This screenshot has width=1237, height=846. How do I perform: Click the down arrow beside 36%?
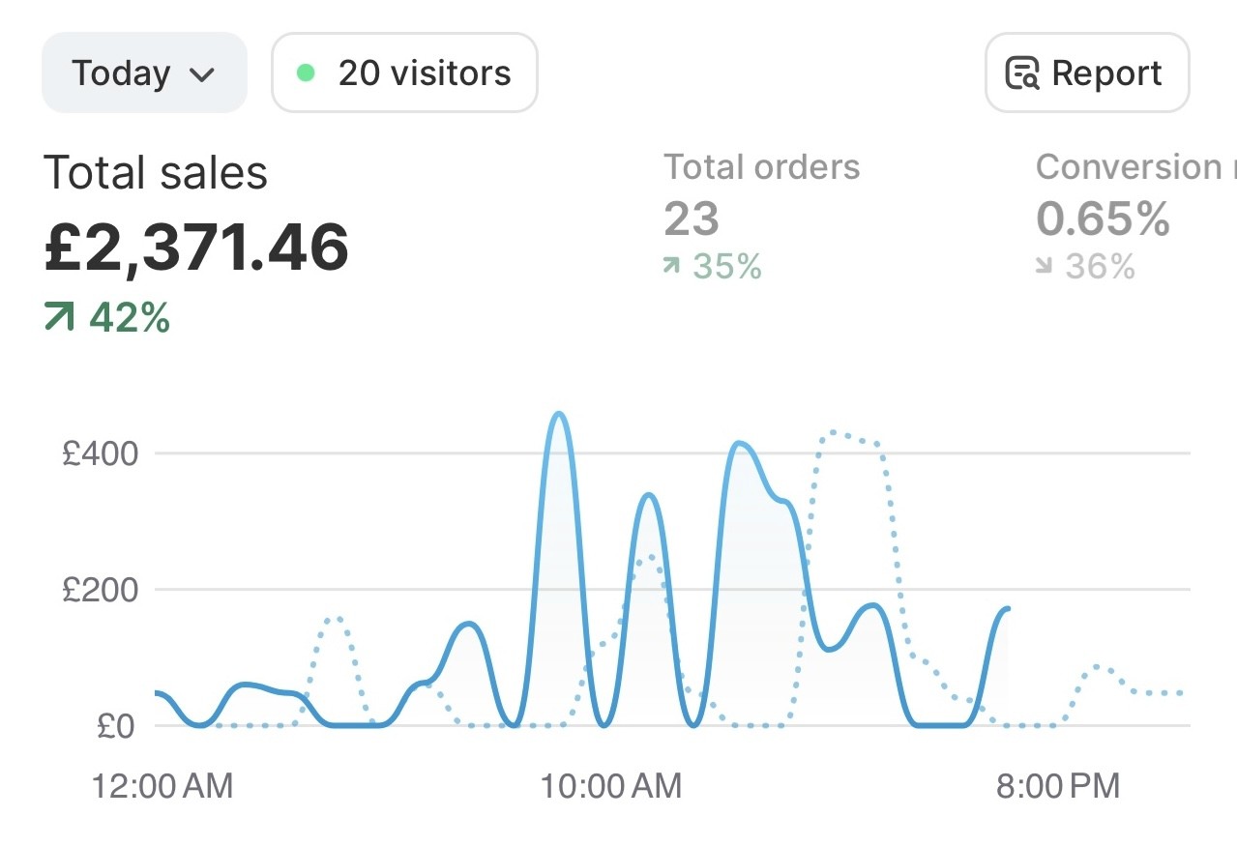tap(1044, 266)
